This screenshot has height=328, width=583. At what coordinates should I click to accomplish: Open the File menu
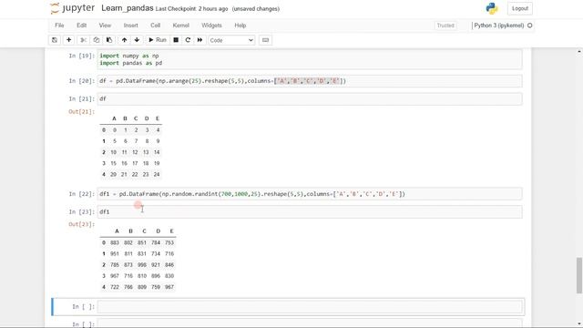(x=59, y=26)
